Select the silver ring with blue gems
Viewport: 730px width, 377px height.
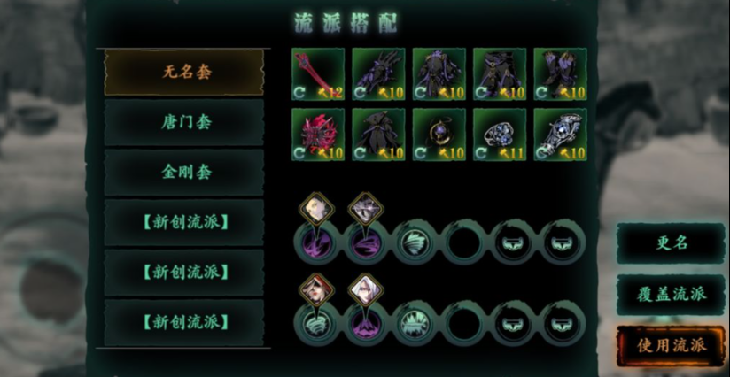(x=500, y=135)
